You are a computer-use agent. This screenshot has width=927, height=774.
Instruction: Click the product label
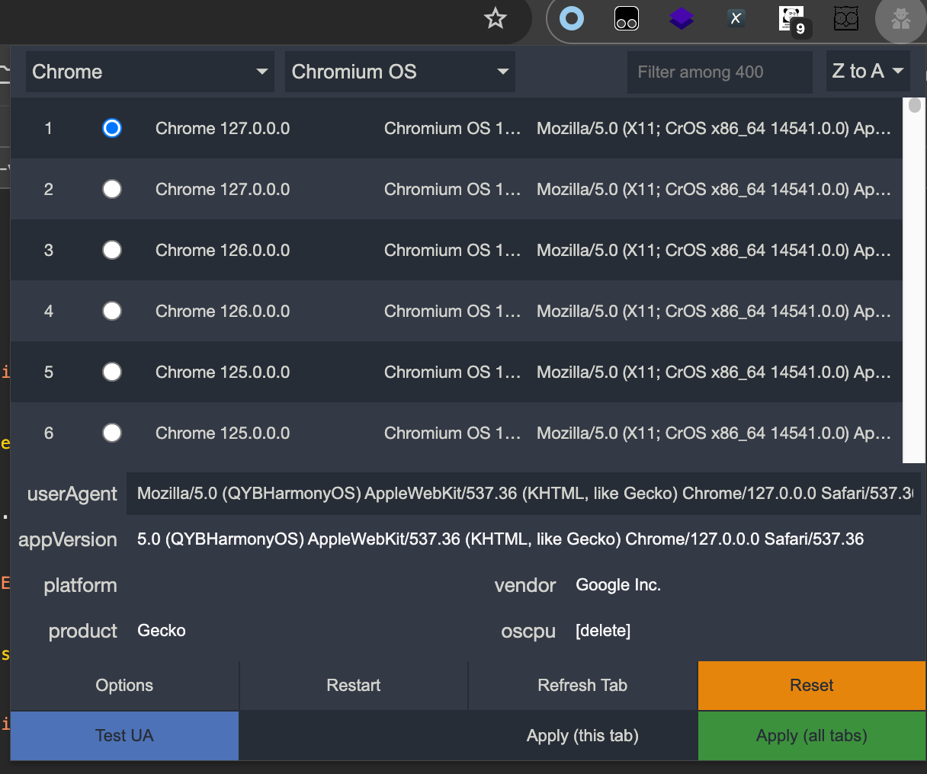click(x=82, y=632)
